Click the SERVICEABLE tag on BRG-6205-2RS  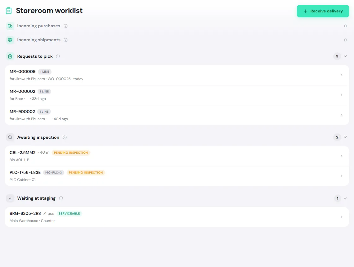point(69,214)
